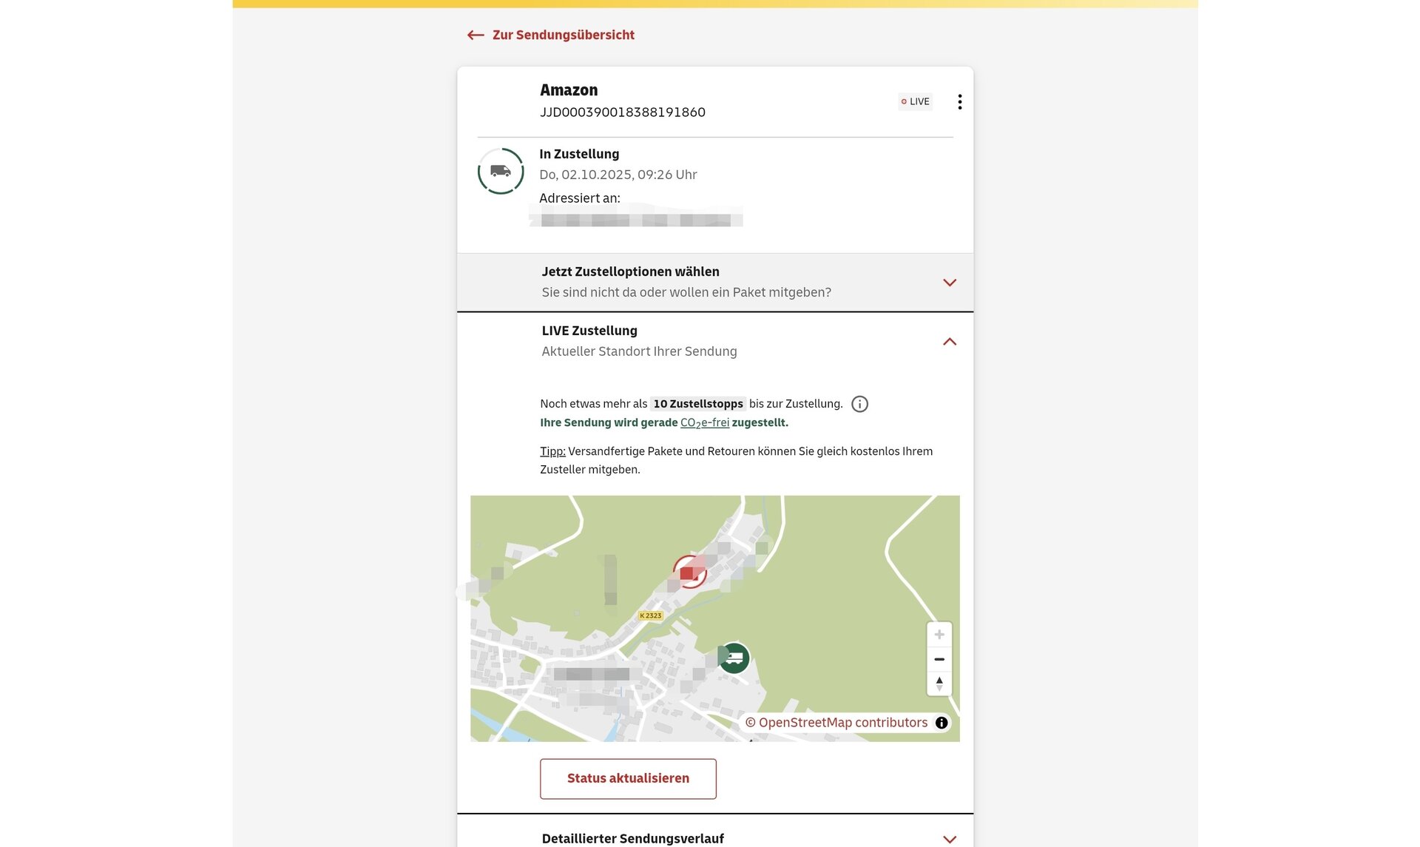Open the CO2e-frei link
The height and width of the screenshot is (847, 1420).
pos(704,423)
